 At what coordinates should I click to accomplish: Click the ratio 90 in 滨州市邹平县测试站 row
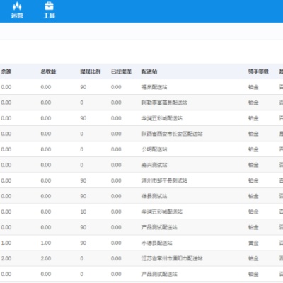pos(83,180)
